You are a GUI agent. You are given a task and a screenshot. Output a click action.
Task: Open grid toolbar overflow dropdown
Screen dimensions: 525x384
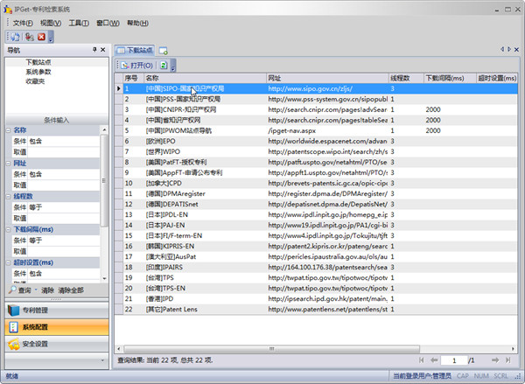point(173,66)
